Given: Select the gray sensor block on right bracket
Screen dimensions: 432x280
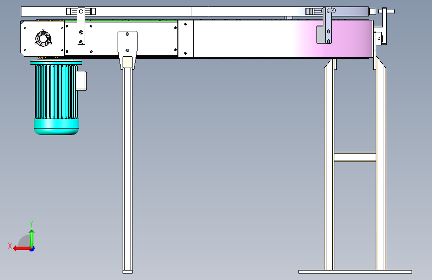Looking at the screenshot, I should click(x=321, y=34).
